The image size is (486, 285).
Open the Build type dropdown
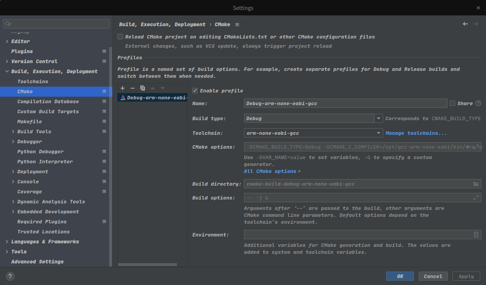[x=378, y=119]
